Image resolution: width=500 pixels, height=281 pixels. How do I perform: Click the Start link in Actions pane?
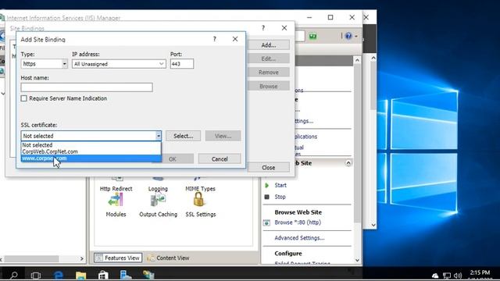tap(280, 185)
